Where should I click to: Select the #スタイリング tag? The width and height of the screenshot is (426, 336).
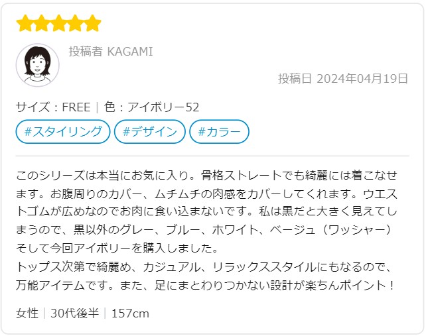coord(63,132)
